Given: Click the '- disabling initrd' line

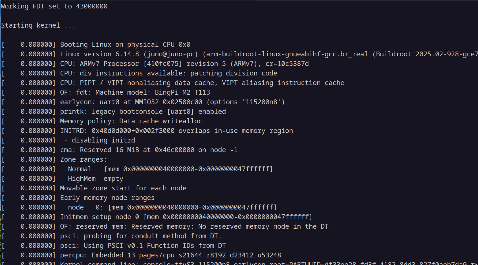Looking at the screenshot, I should pyautogui.click(x=100, y=140).
